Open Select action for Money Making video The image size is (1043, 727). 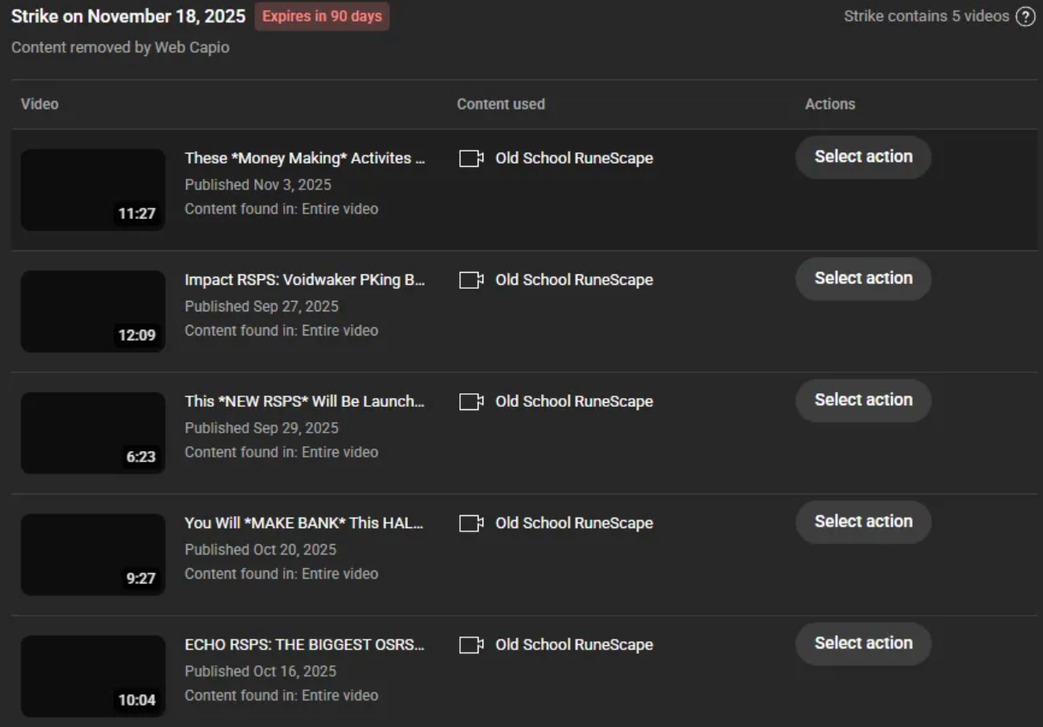pos(863,157)
